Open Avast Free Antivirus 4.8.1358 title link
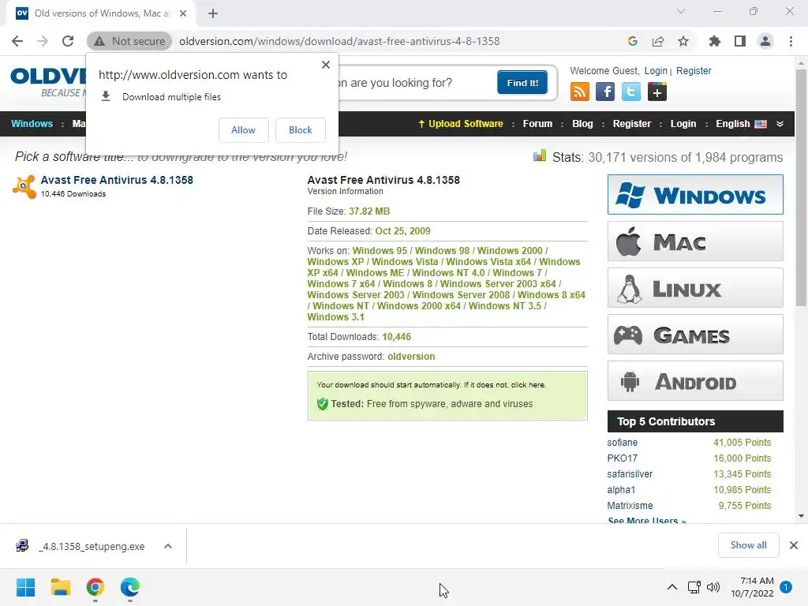 click(117, 180)
